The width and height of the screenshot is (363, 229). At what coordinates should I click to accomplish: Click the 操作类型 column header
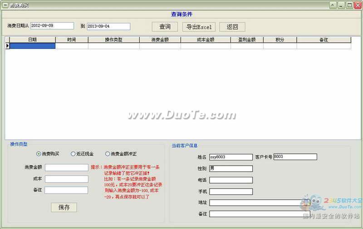point(113,40)
